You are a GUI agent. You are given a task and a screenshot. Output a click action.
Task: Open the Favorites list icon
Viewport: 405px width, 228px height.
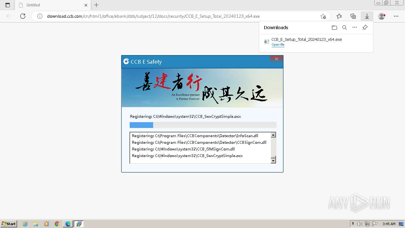(339, 16)
